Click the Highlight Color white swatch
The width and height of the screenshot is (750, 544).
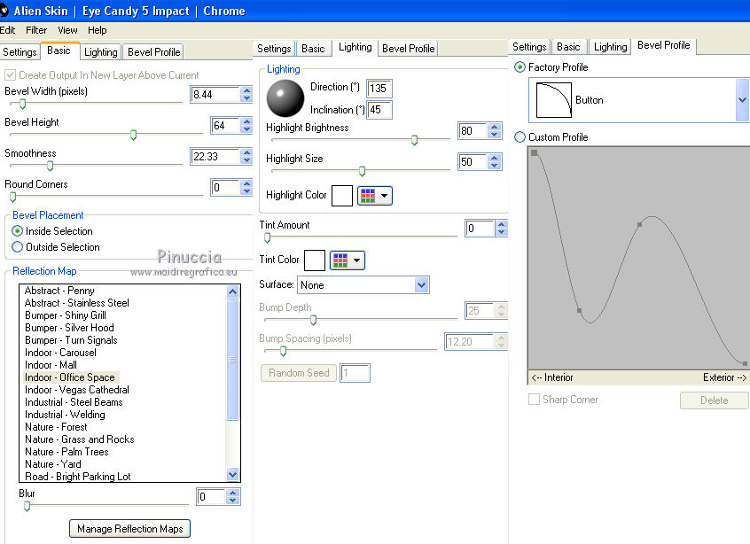[342, 196]
